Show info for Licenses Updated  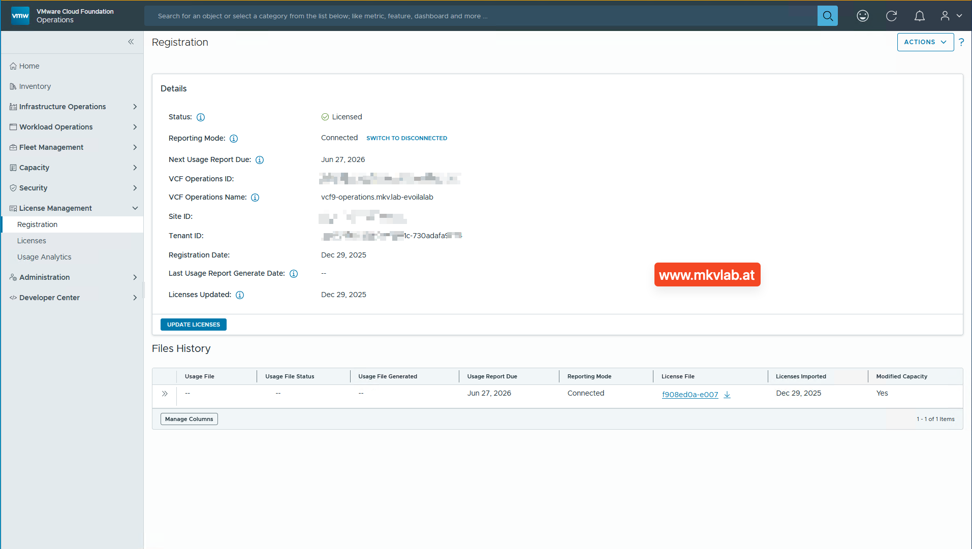pyautogui.click(x=240, y=295)
